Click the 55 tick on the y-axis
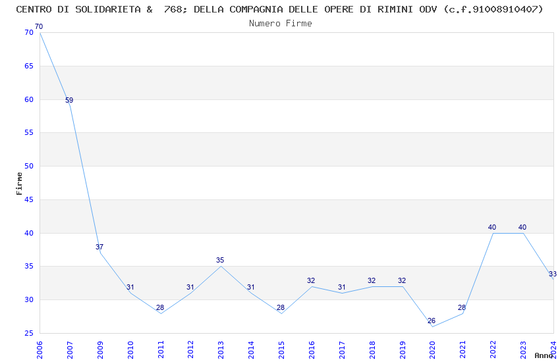This screenshot has width=560, height=362. (29, 133)
